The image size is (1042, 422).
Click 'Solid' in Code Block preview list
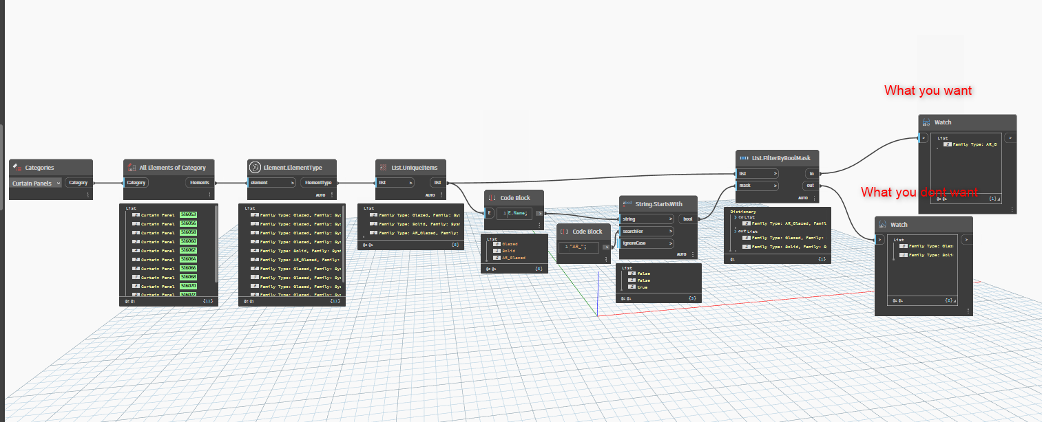coord(508,251)
